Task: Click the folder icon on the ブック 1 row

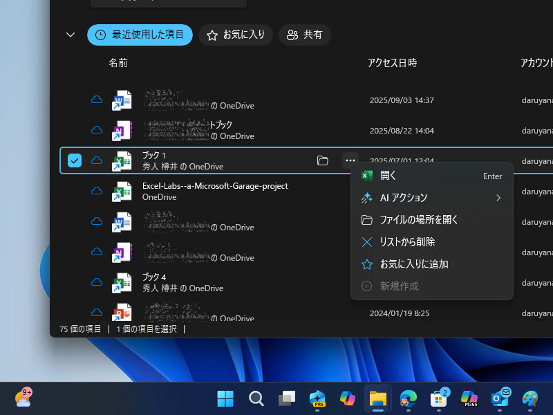Action: [x=322, y=160]
